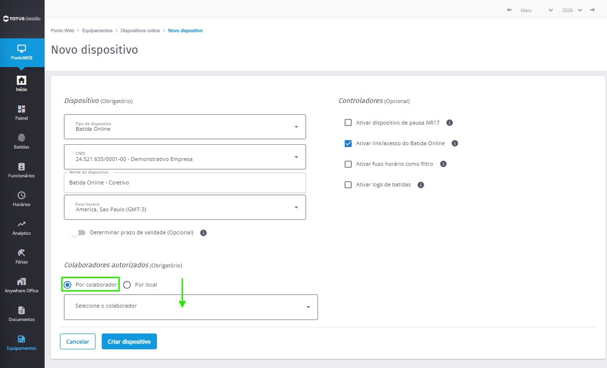Select Por local radio option

coord(127,285)
